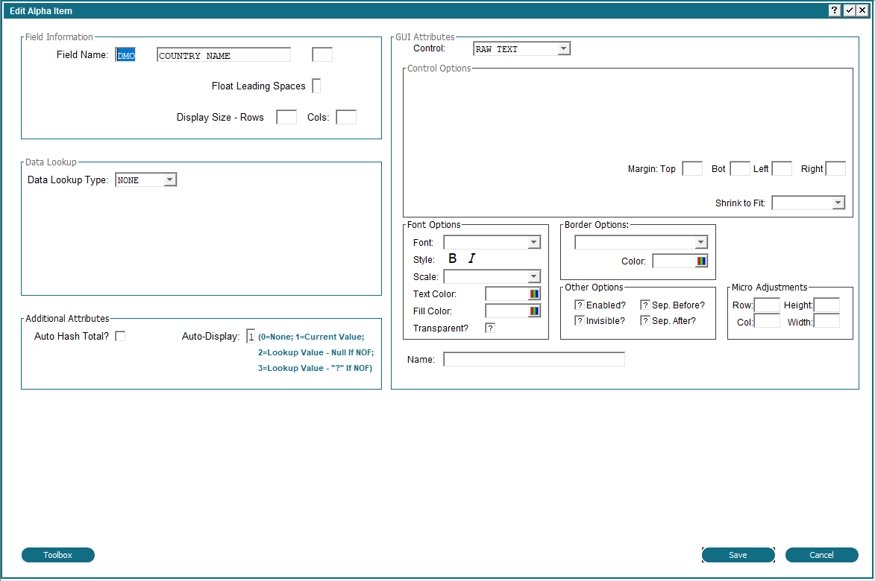The width and height of the screenshot is (875, 581).
Task: Toggle Italic font style icon
Action: 472,258
